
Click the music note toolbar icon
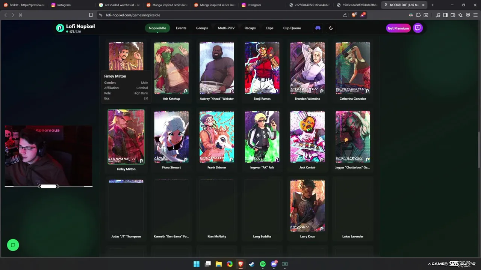438,15
